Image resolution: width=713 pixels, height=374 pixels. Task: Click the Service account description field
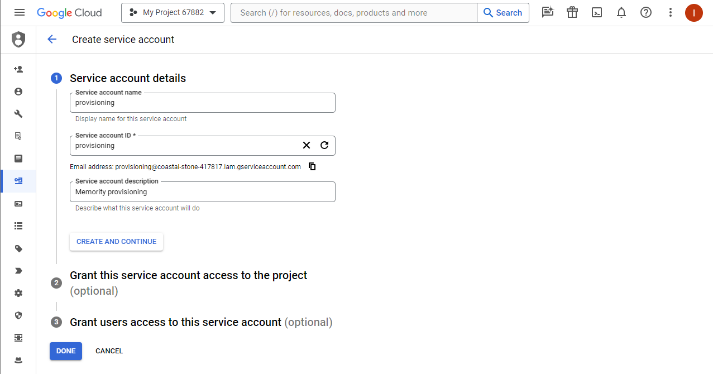tap(202, 192)
